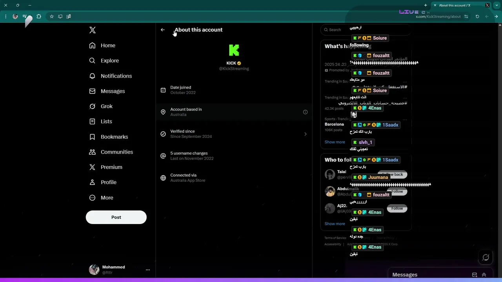The height and width of the screenshot is (282, 502).
Task: Click the Australia App Store text
Action: pyautogui.click(x=187, y=181)
